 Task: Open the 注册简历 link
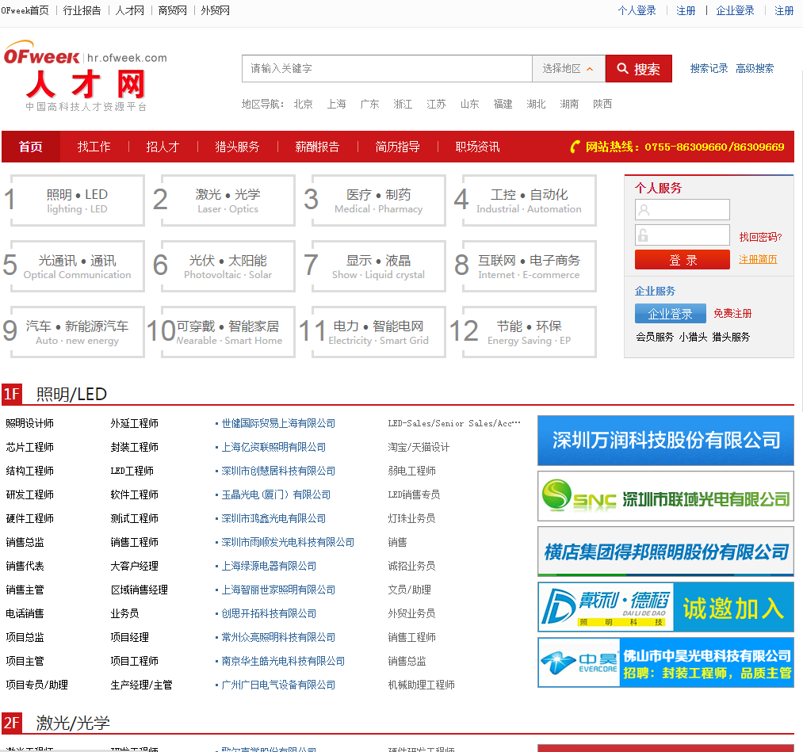click(x=758, y=260)
